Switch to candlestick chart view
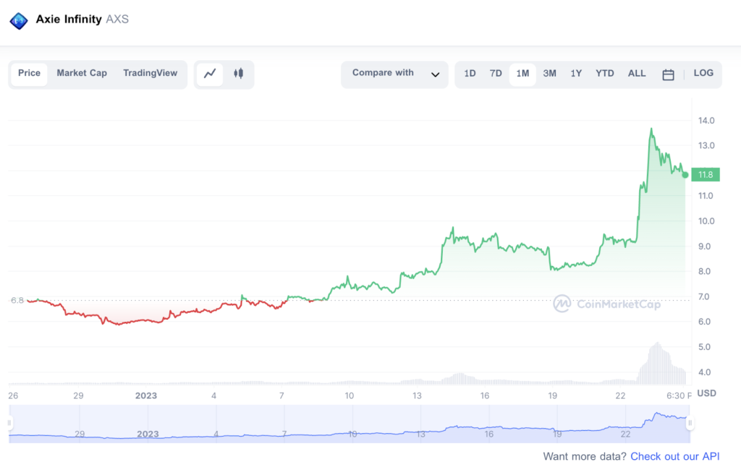 coord(239,74)
